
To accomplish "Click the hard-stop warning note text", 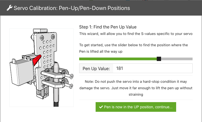I will point(136,88).
